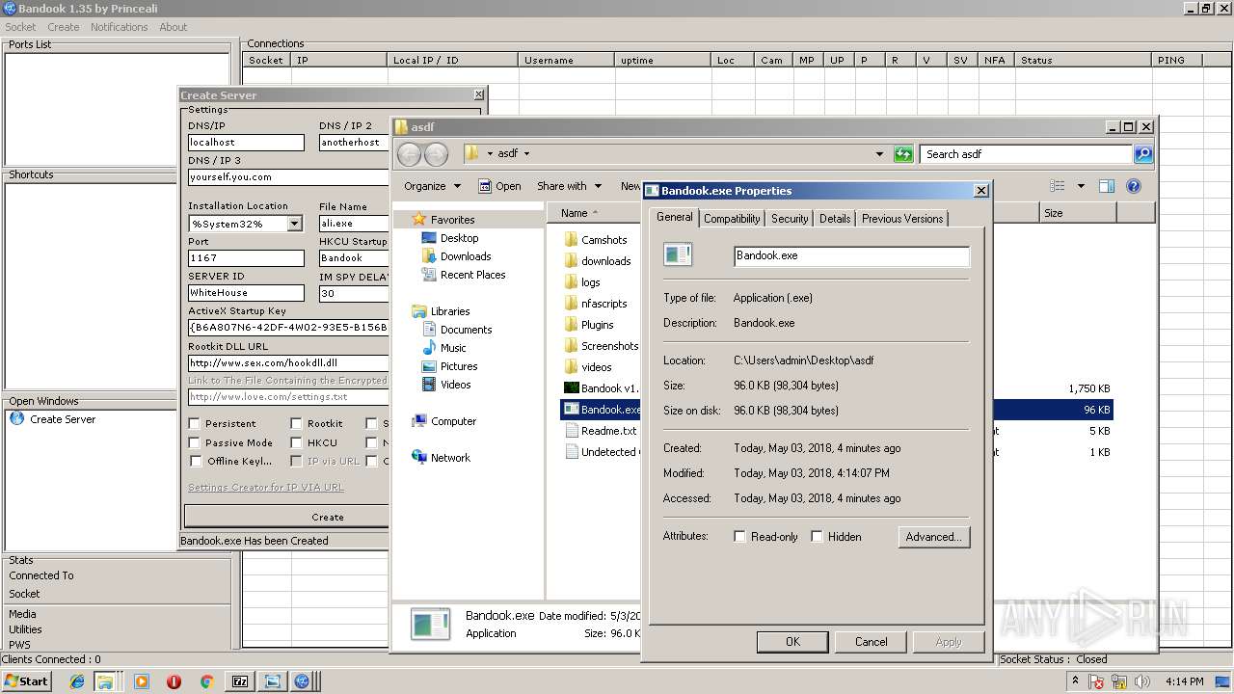The width and height of the screenshot is (1234, 694).
Task: Launch Google Chrome from taskbar
Action: (x=206, y=681)
